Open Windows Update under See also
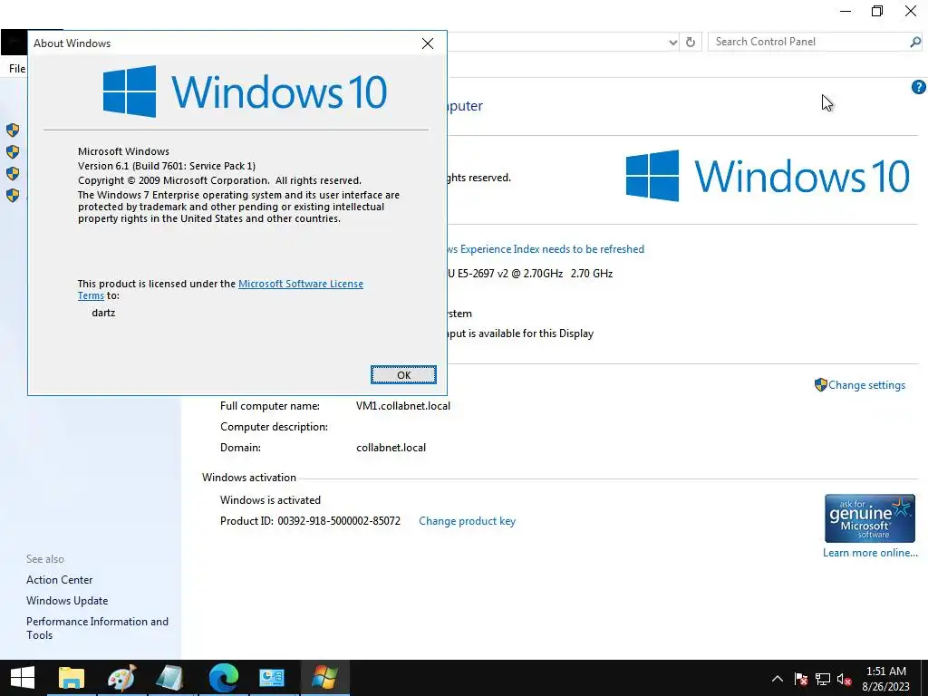The image size is (928, 696). [x=67, y=601]
